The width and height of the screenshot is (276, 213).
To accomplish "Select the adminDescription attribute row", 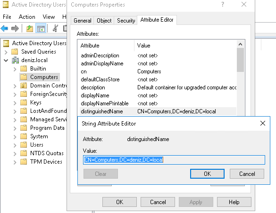I will pos(158,55).
